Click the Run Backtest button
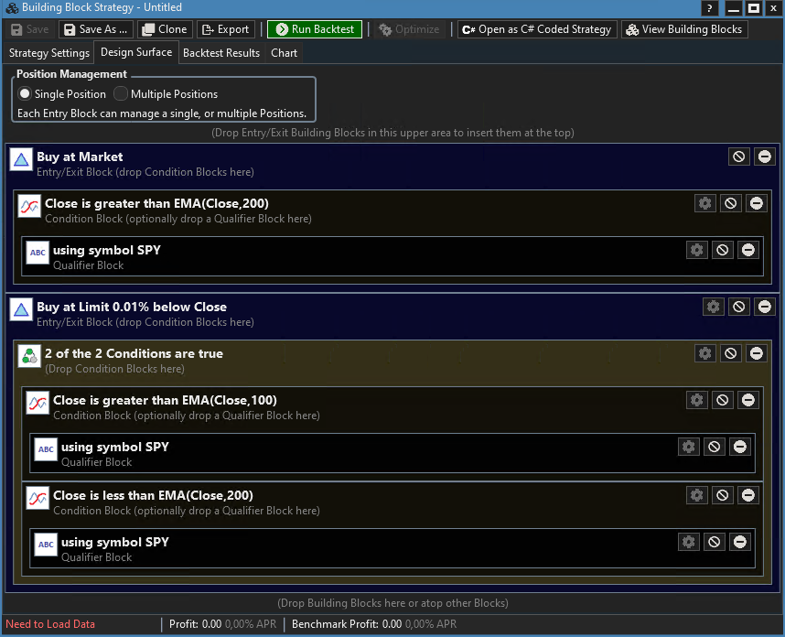Screen dimensions: 785x637 [x=315, y=29]
